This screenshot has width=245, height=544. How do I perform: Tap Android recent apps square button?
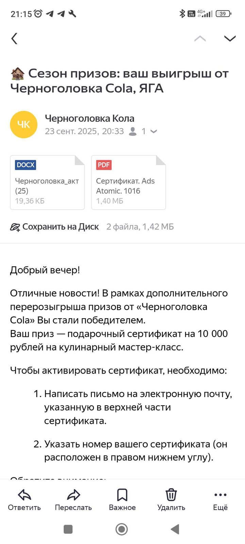click(68, 529)
